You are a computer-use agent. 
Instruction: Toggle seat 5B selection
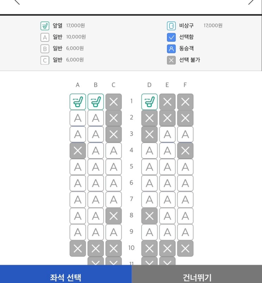[96, 167]
